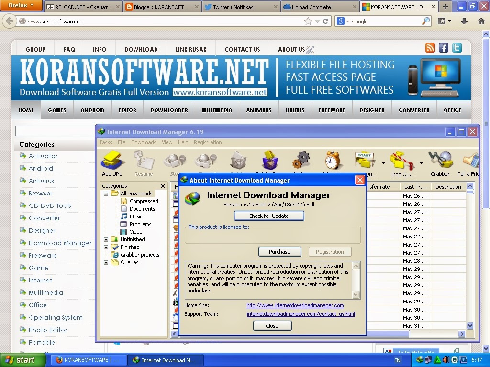Image resolution: width=490 pixels, height=367 pixels.
Task: Click the Stop Queue icon in IDM toolbar
Action: 402,164
